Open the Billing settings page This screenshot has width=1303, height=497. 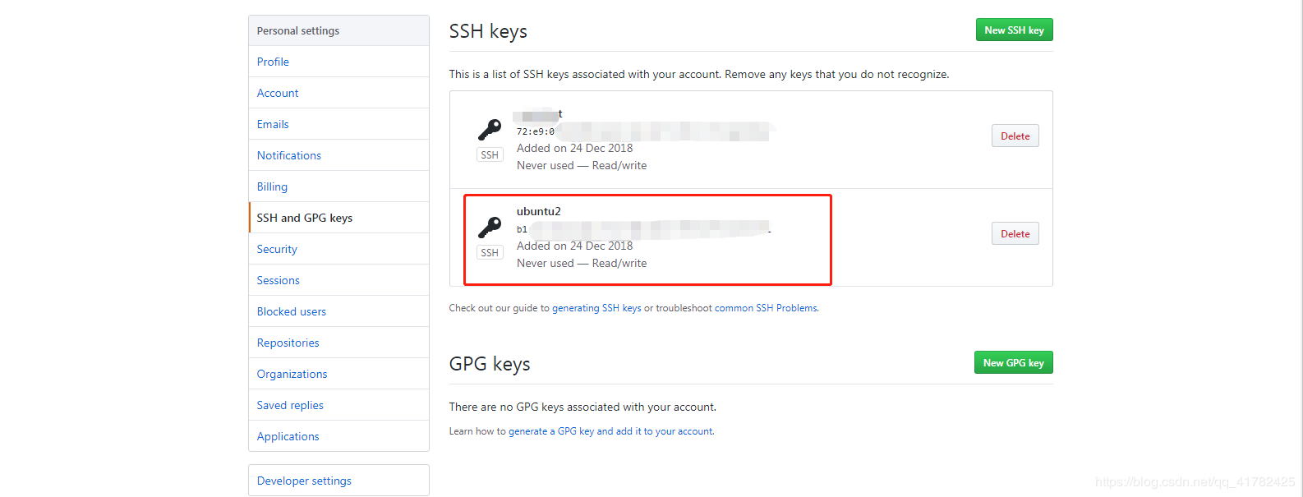pos(272,186)
